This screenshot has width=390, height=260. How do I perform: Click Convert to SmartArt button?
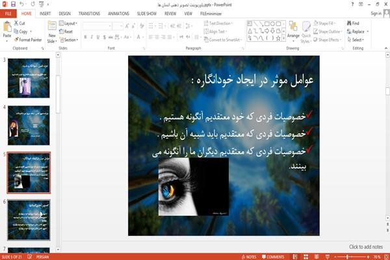[222, 40]
